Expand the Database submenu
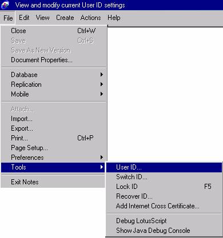 [x=53, y=75]
